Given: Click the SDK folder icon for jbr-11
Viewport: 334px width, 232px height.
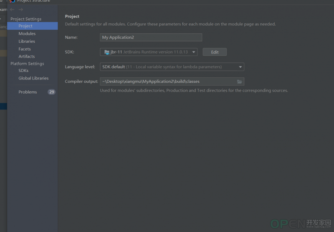Looking at the screenshot, I should 107,52.
